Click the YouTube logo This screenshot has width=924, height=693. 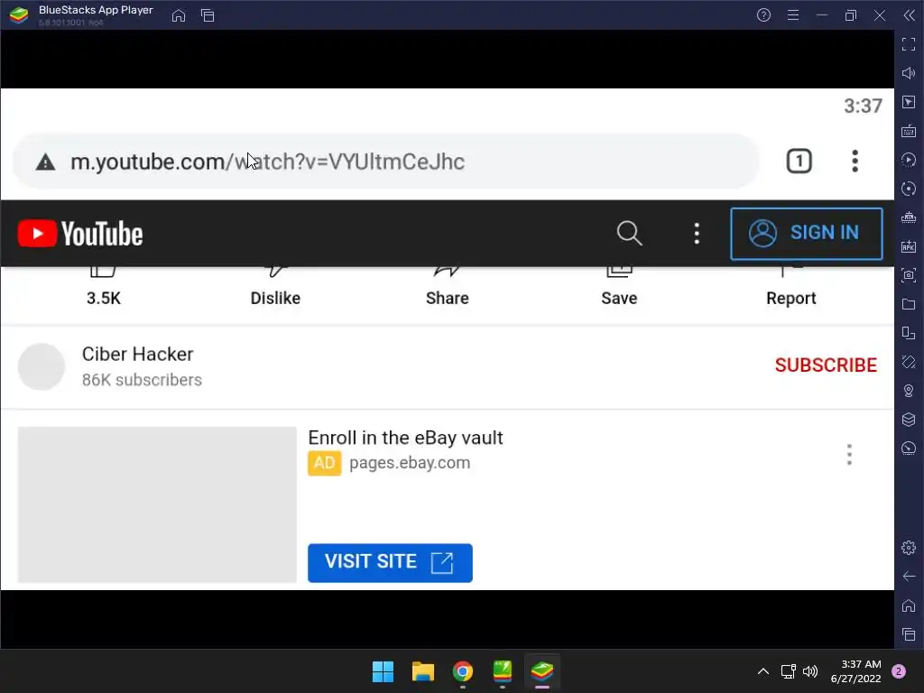point(80,234)
